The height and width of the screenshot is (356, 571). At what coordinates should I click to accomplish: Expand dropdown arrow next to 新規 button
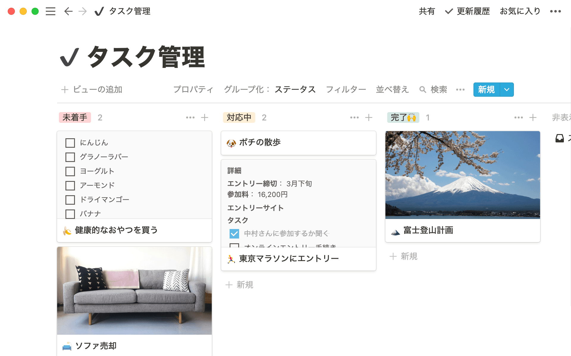coord(507,89)
